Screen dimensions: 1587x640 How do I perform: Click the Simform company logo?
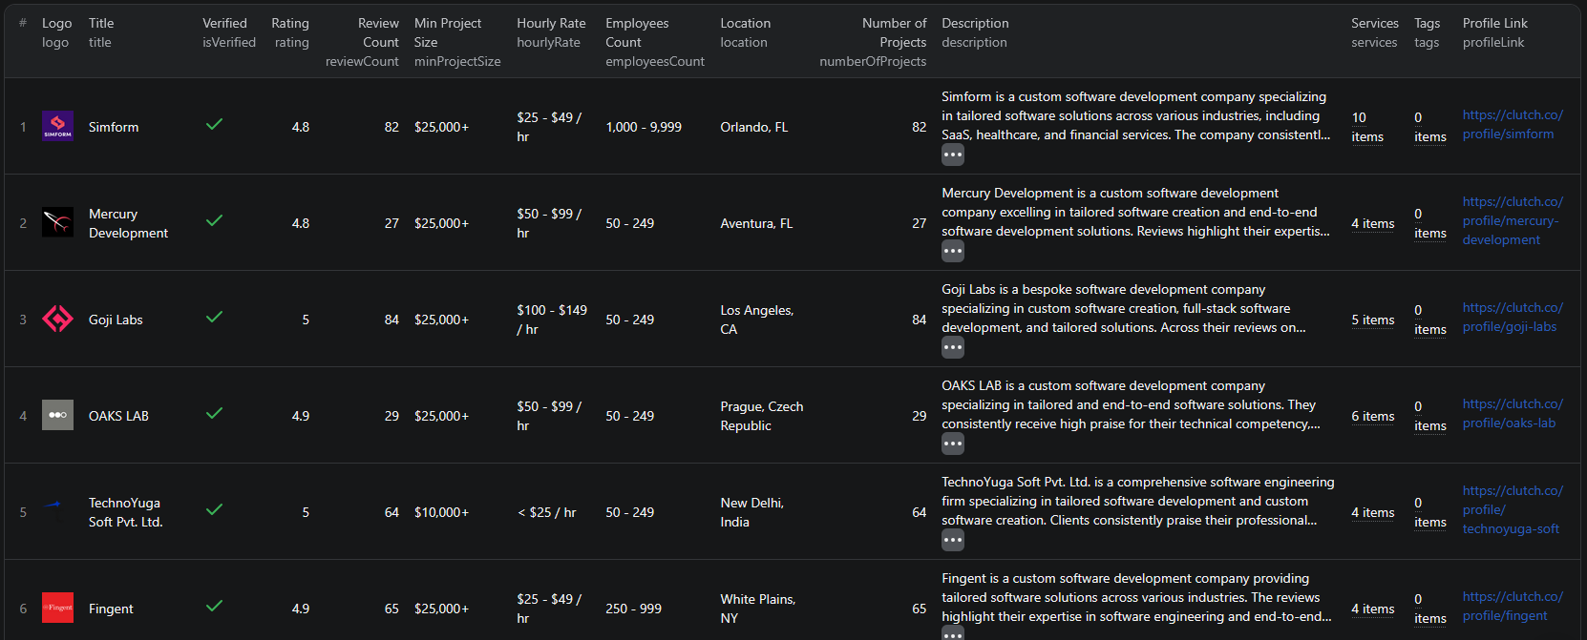57,126
